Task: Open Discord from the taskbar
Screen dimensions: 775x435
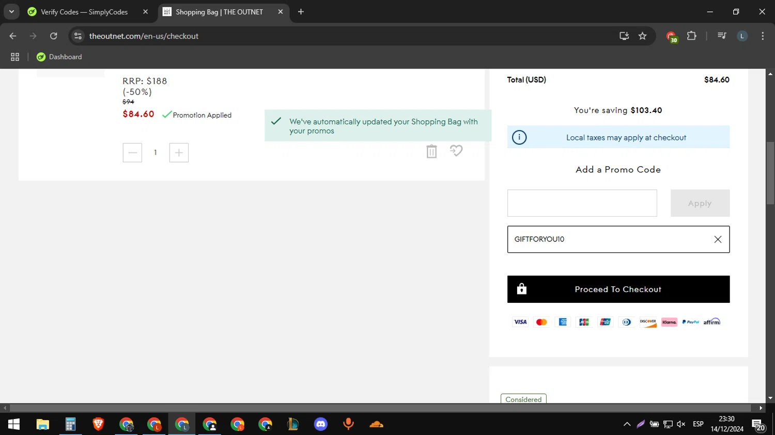Action: [321, 424]
